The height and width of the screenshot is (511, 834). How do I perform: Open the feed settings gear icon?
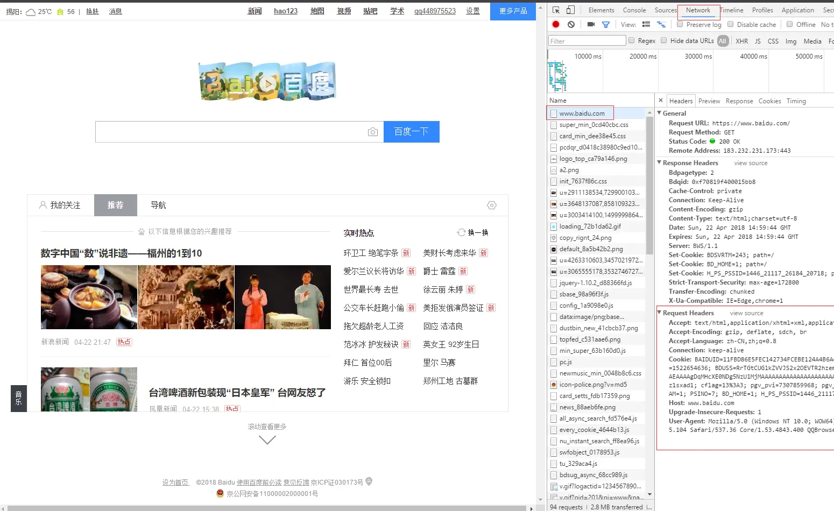pos(492,205)
